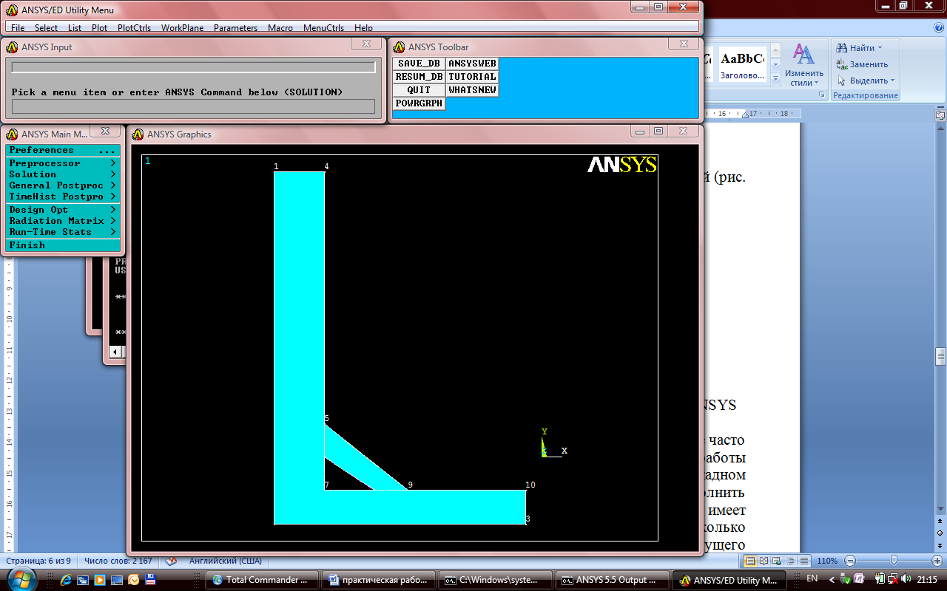The width and height of the screenshot is (947, 591).
Task: Select the Заголово... heading style thumbnail
Action: [743, 65]
